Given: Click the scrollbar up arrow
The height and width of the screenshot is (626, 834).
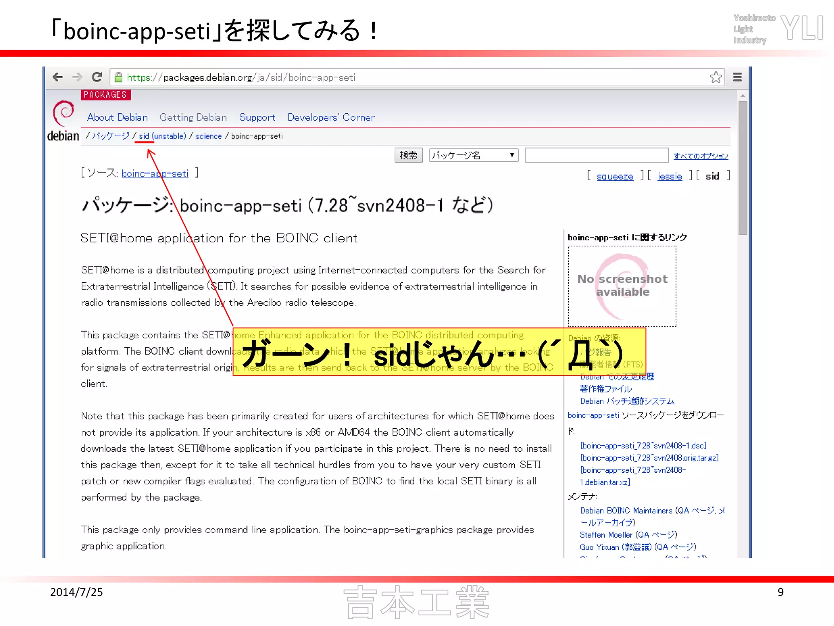Looking at the screenshot, I should [x=743, y=95].
